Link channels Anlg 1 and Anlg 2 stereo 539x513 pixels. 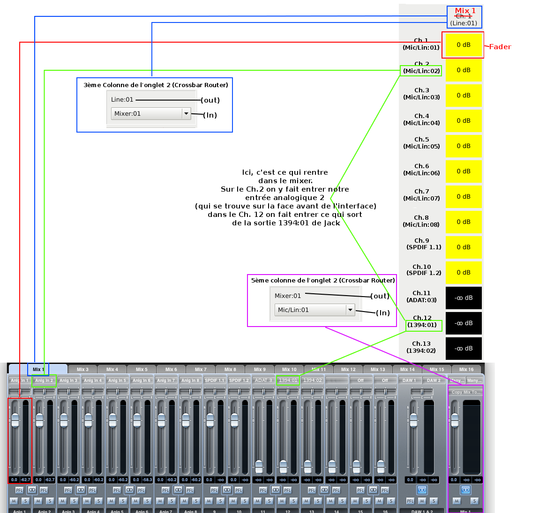pyautogui.click(x=31, y=490)
